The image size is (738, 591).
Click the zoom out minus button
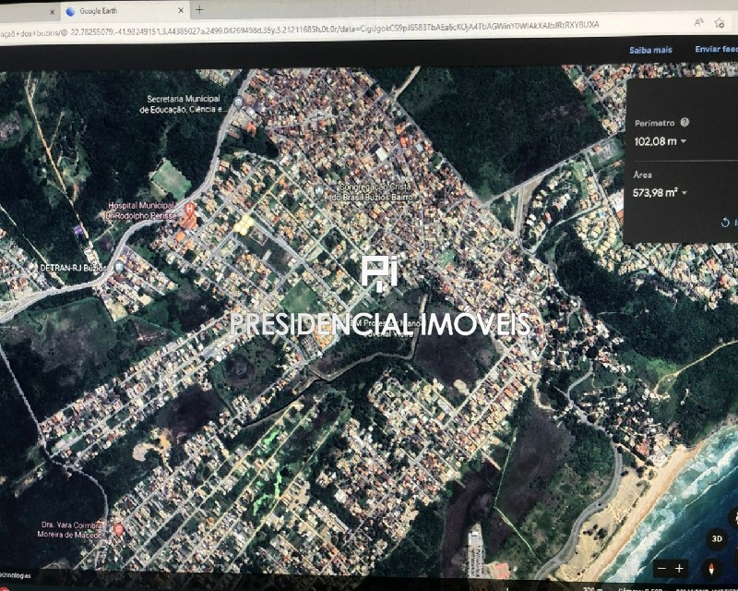pos(661,568)
